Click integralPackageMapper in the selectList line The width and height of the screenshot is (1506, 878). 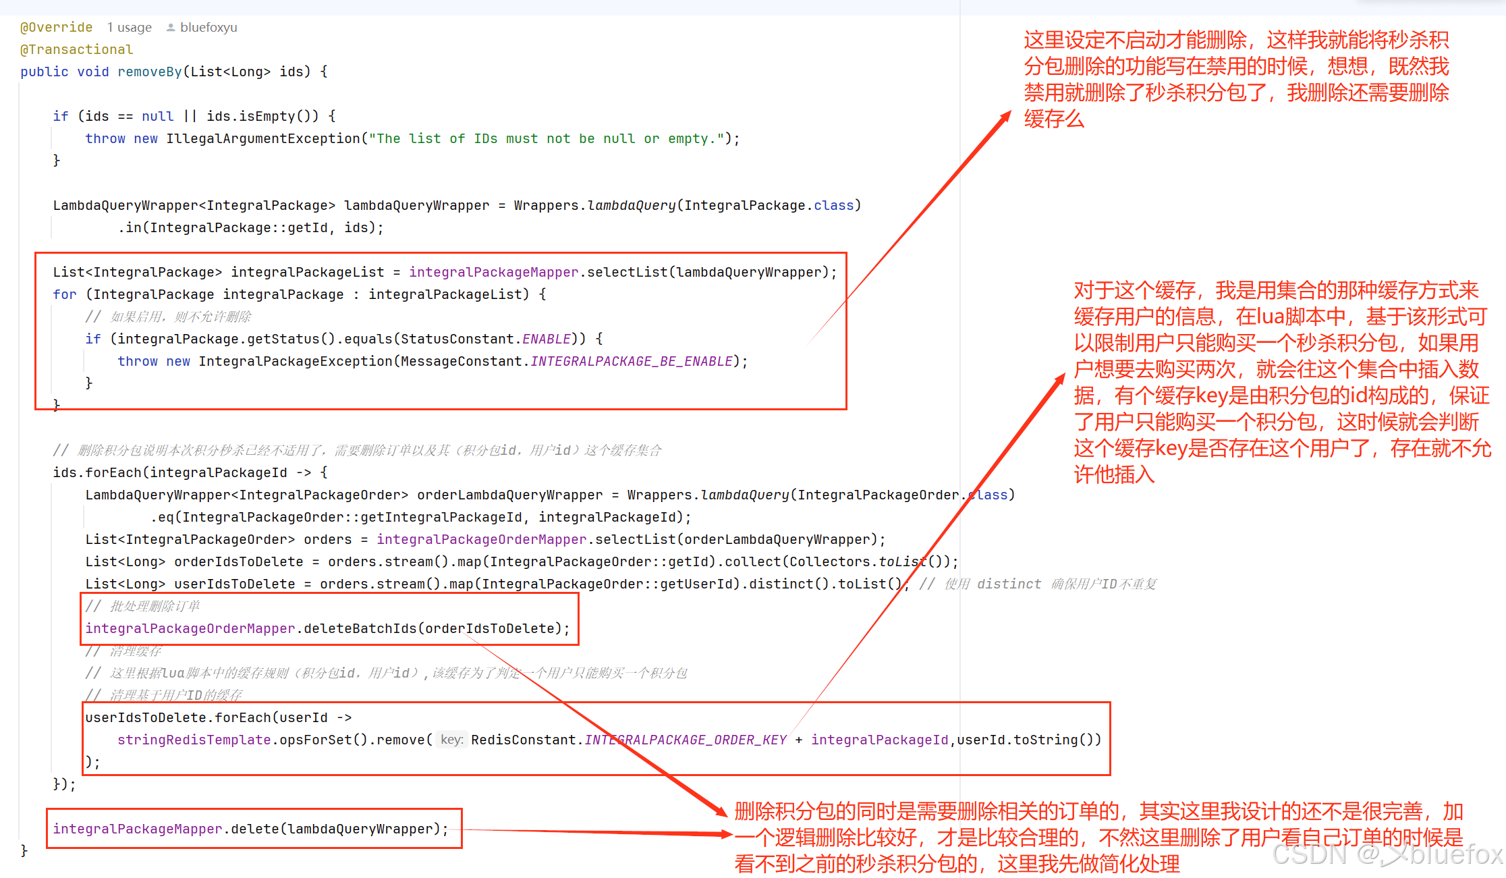pyautogui.click(x=493, y=273)
